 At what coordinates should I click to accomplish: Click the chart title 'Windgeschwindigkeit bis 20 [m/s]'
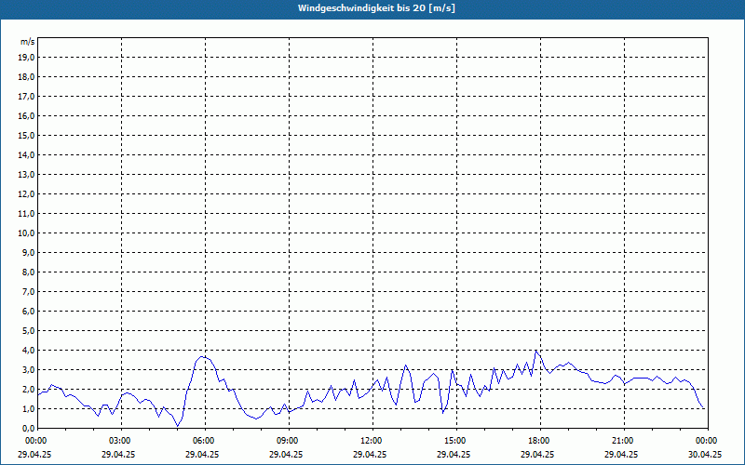[376, 8]
